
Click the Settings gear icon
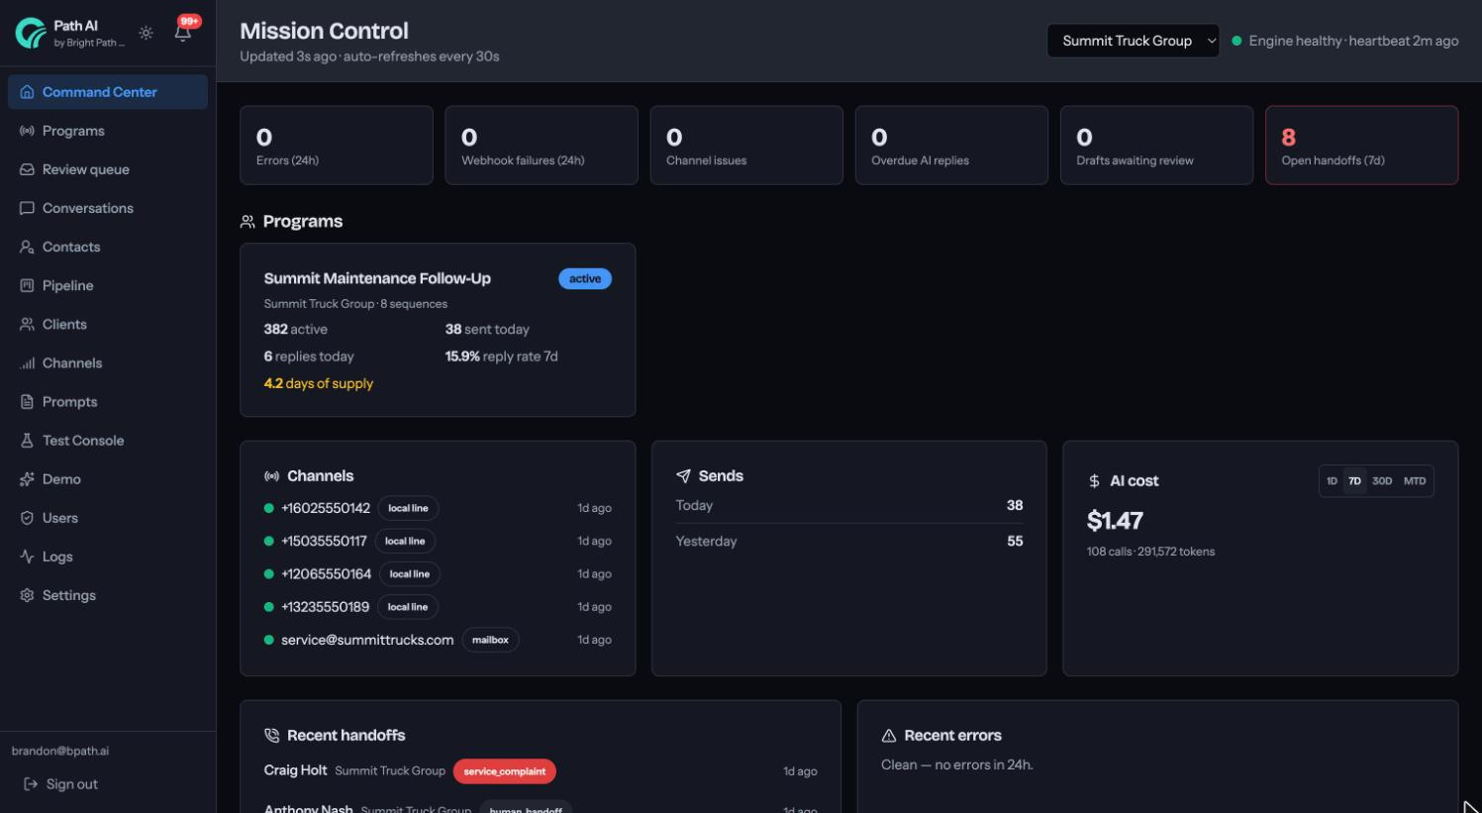point(27,595)
